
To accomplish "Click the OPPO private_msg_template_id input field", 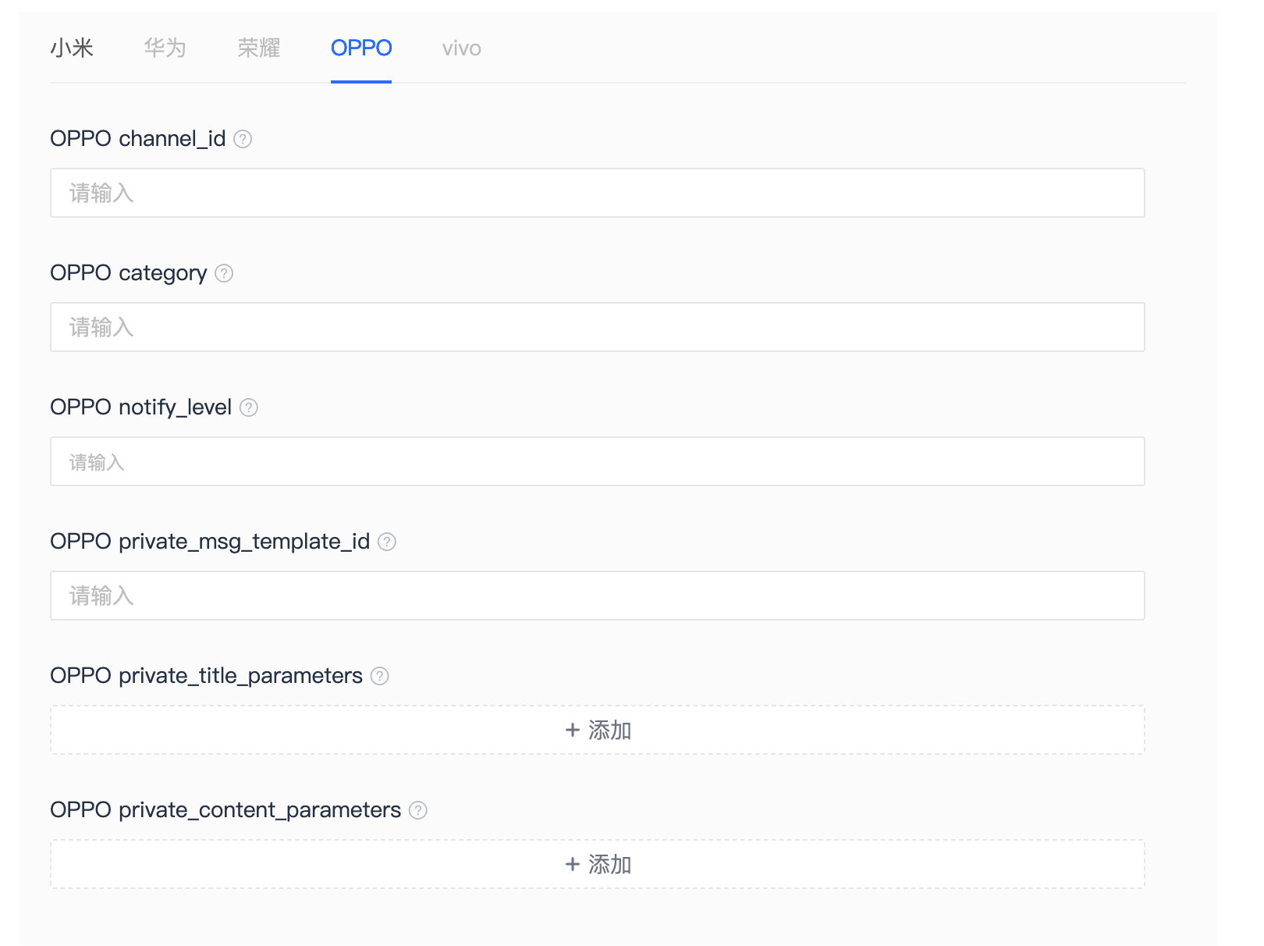I will coord(598,596).
